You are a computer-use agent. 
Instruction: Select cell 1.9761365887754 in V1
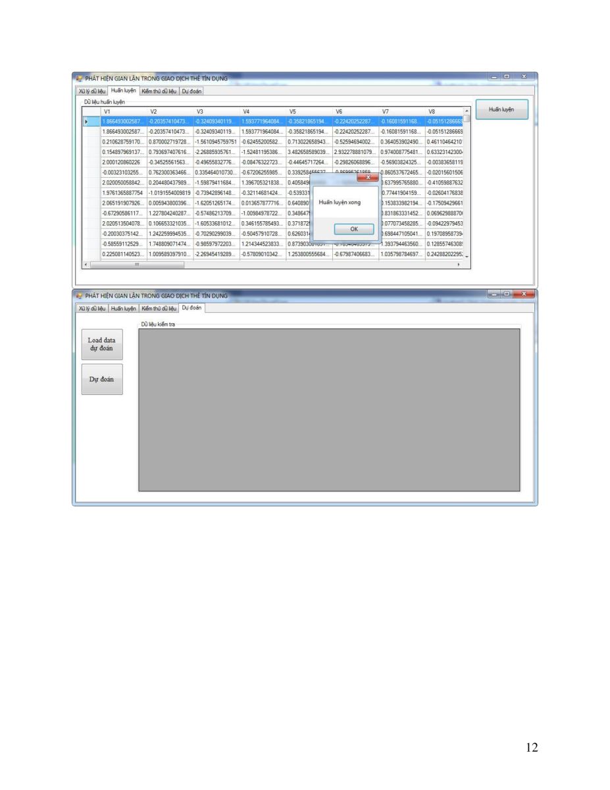[123, 192]
